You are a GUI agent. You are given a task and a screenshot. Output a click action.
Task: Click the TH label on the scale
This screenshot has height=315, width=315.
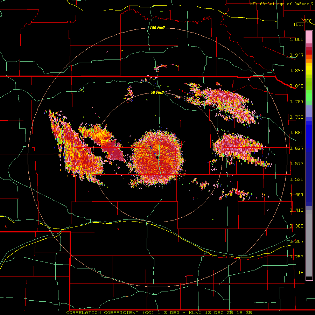pos(301,272)
